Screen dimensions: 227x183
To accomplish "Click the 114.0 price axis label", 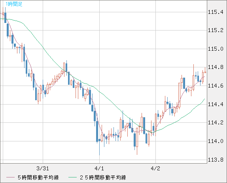I will pos(216,141).
